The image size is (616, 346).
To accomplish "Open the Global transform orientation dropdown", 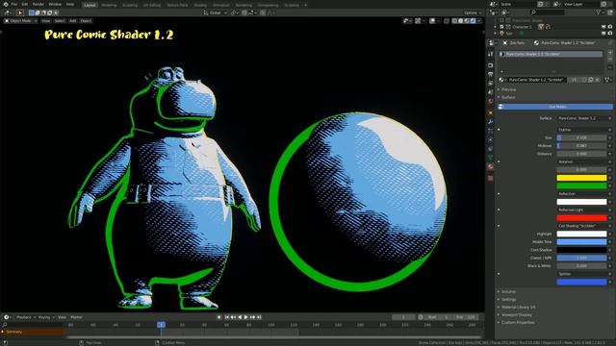I will (216, 12).
